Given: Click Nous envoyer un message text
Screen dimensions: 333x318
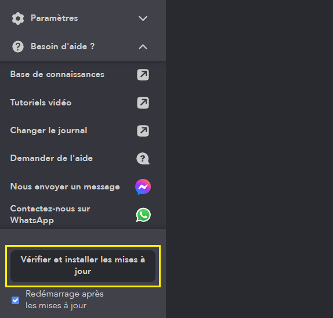Looking at the screenshot, I should [65, 187].
